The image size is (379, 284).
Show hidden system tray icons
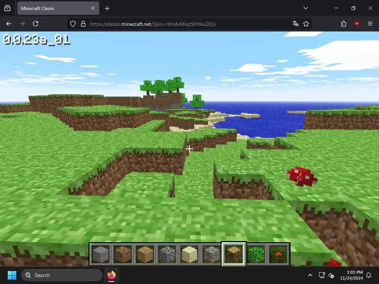click(x=310, y=275)
